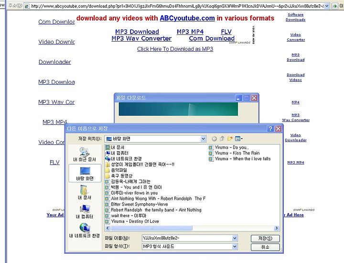Select file 박봄 - You and I

133,187
